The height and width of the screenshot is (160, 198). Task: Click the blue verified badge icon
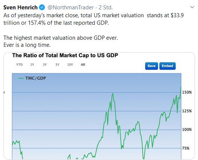coord(42,7)
